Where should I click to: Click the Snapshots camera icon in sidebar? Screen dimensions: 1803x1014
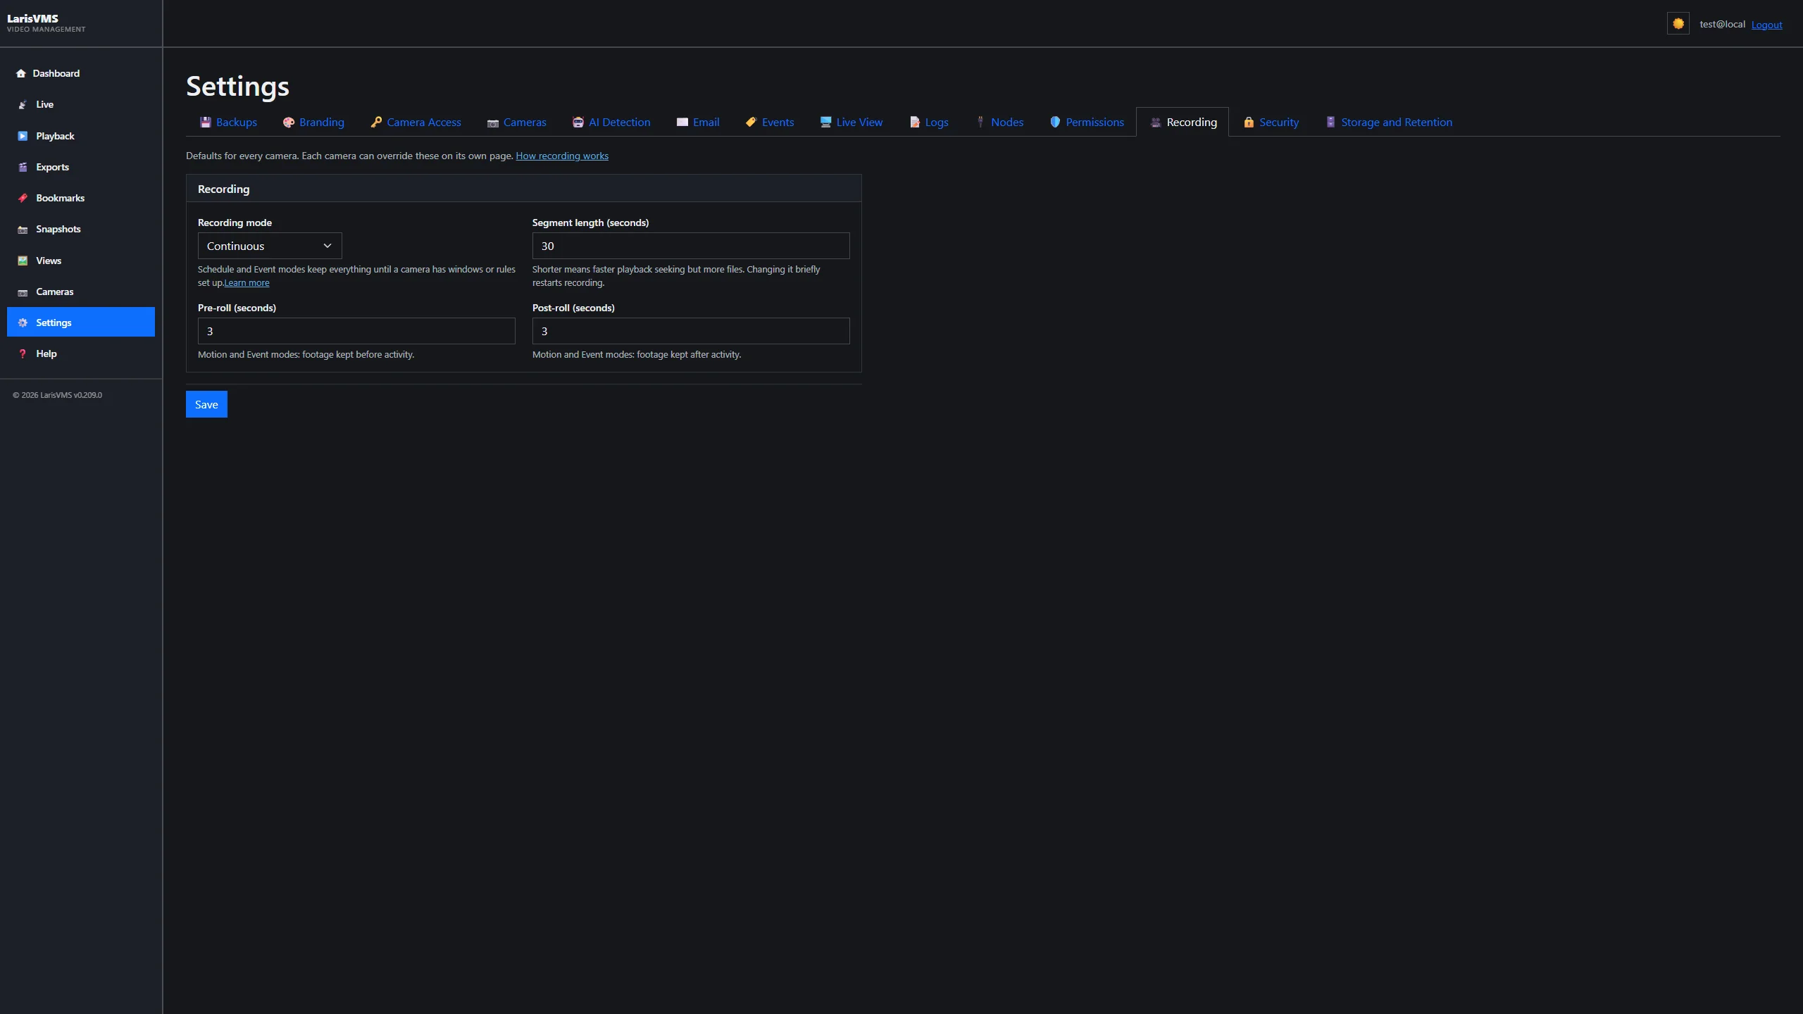pyautogui.click(x=23, y=230)
